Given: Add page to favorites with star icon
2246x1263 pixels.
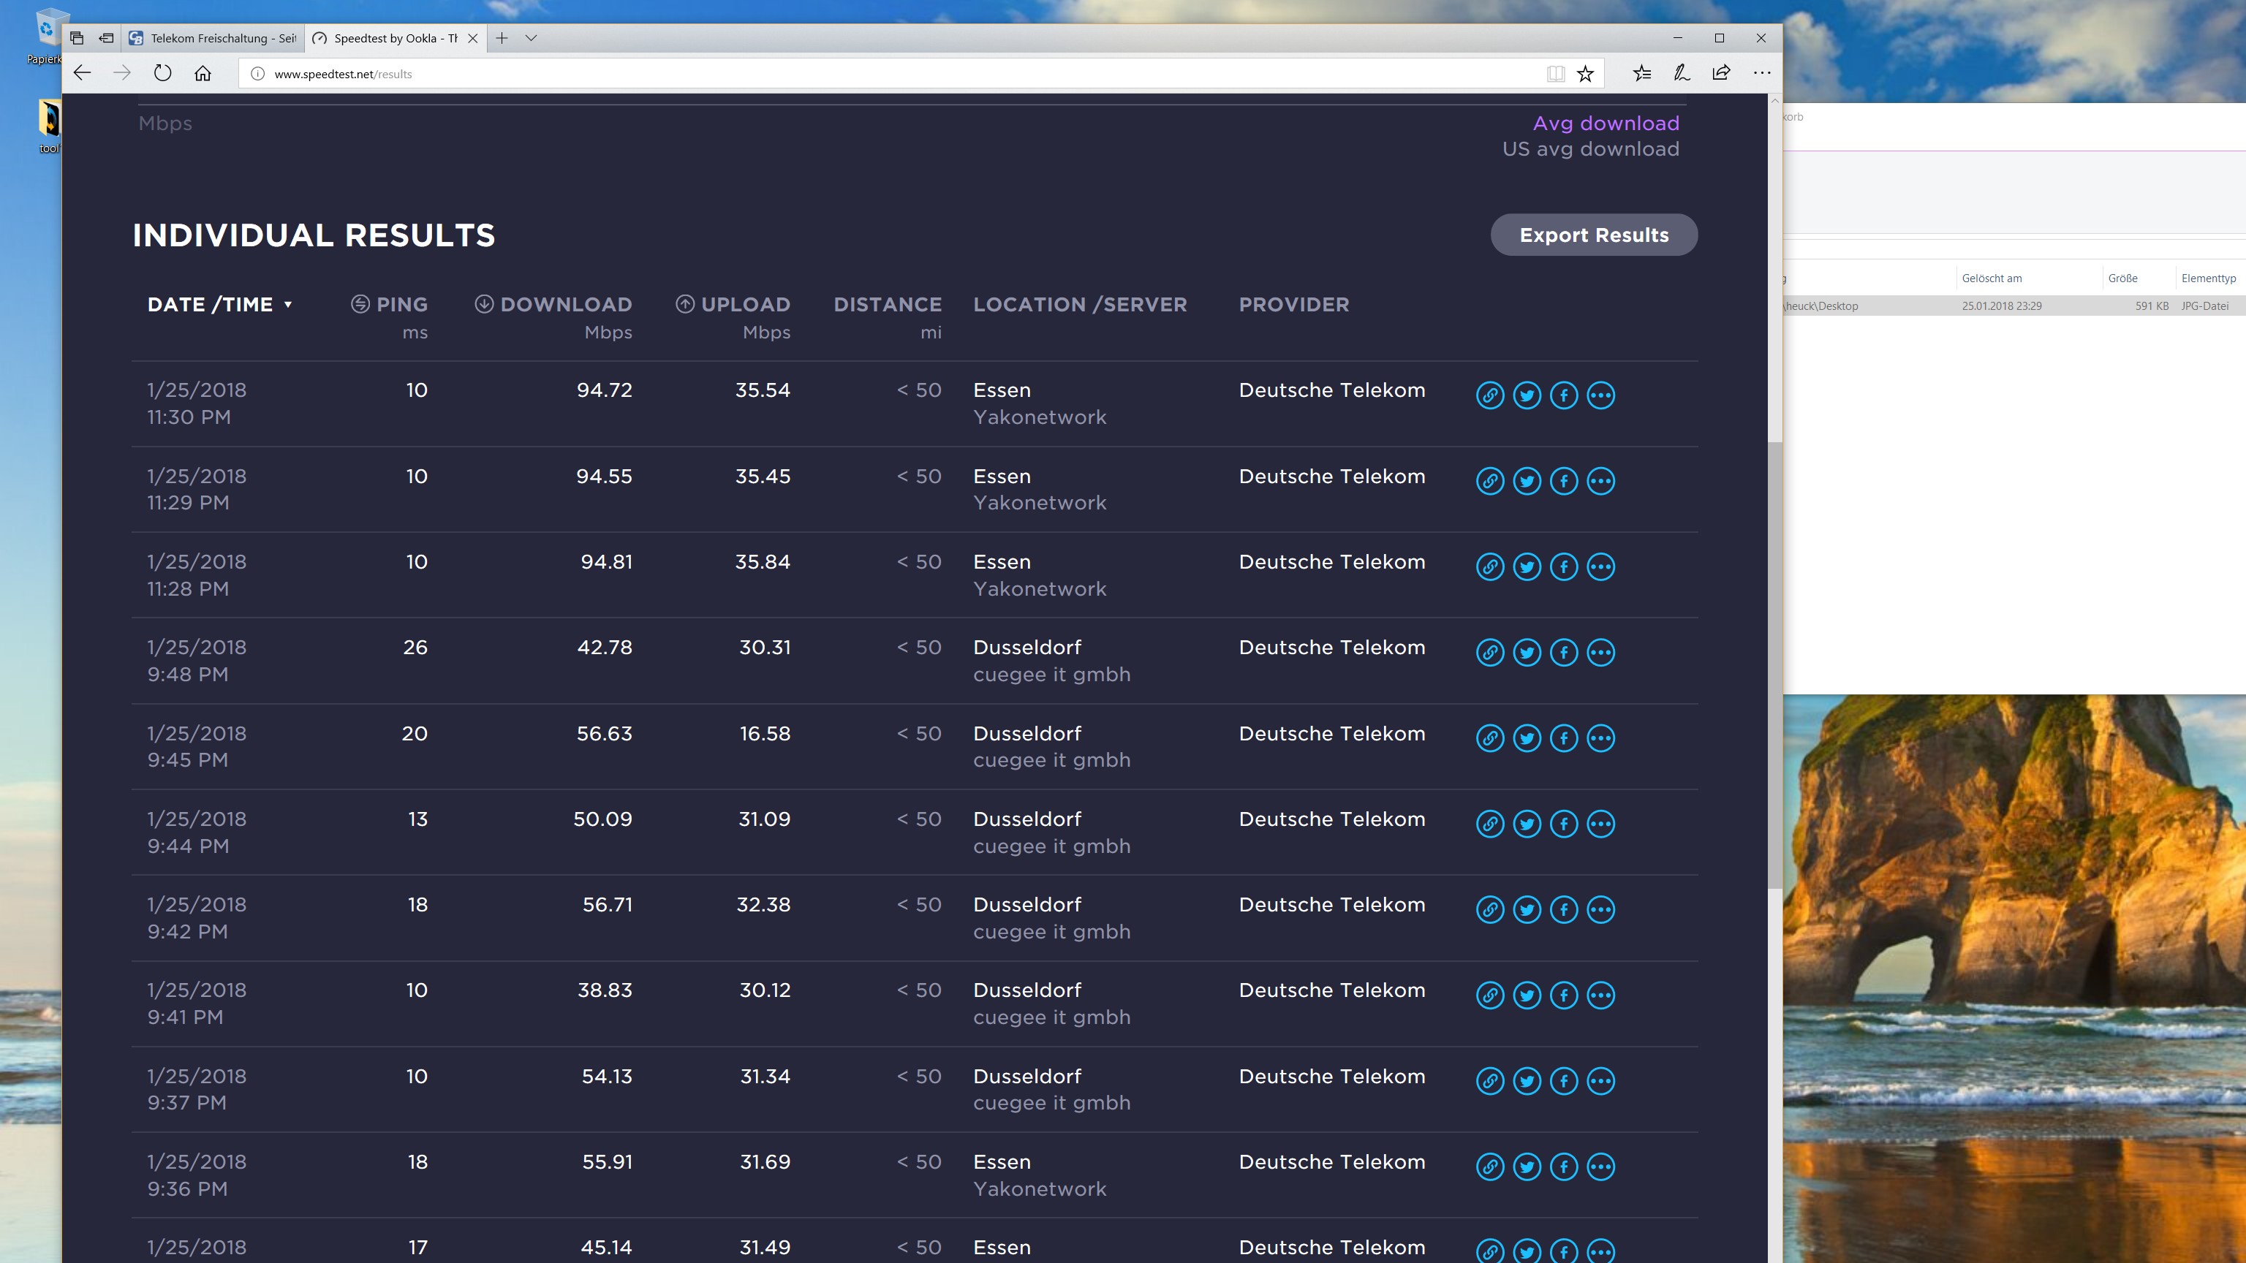Looking at the screenshot, I should pos(1585,74).
